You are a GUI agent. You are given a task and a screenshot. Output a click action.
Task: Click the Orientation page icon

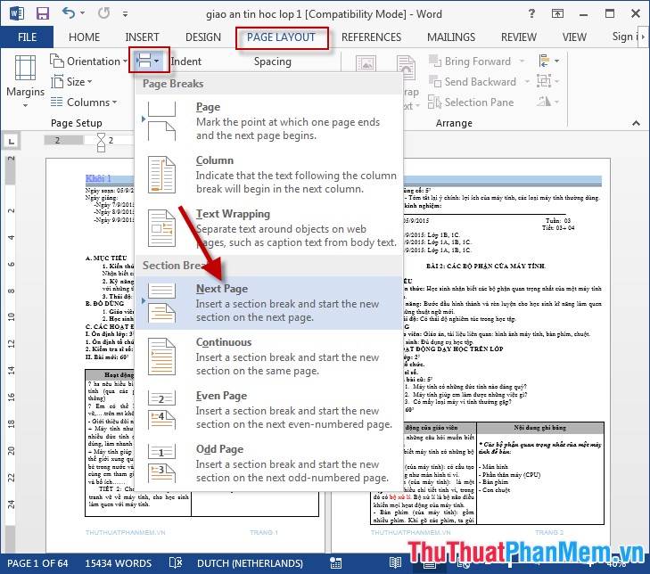(x=56, y=61)
